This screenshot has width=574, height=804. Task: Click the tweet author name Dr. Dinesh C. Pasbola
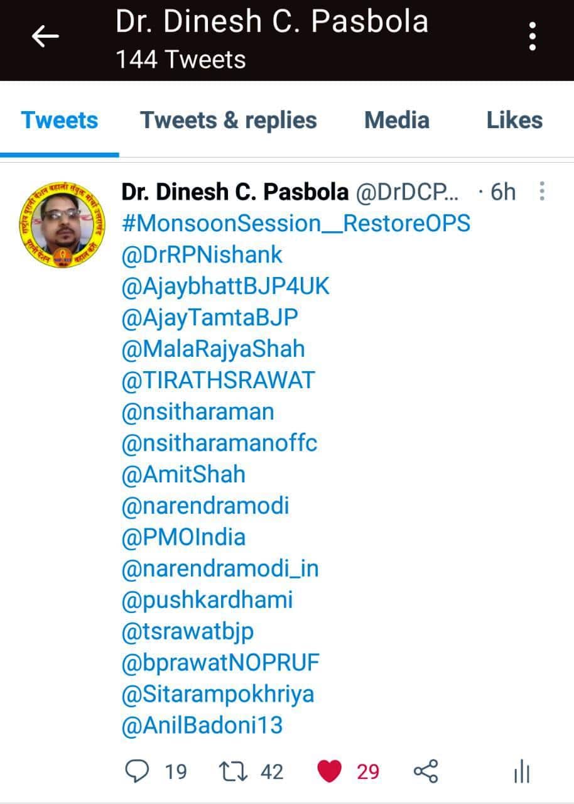235,192
